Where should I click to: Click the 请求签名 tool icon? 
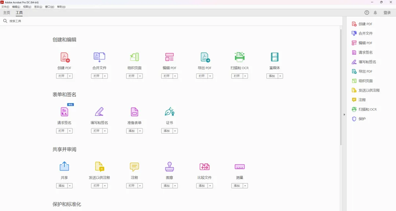[65, 112]
